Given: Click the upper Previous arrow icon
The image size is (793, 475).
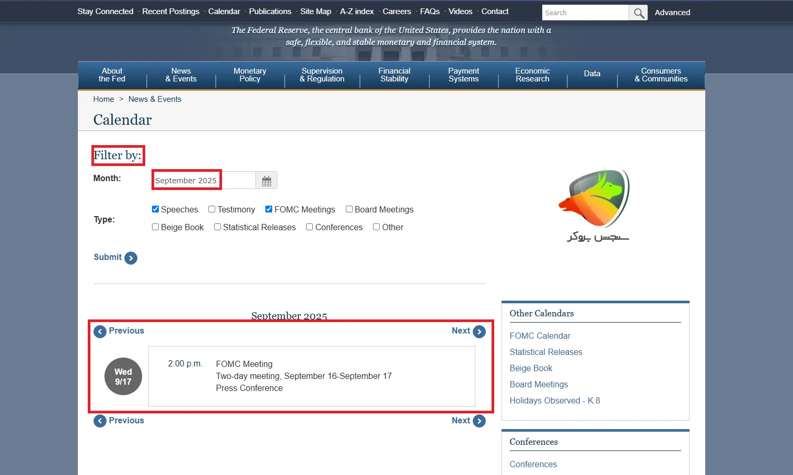Looking at the screenshot, I should click(100, 331).
